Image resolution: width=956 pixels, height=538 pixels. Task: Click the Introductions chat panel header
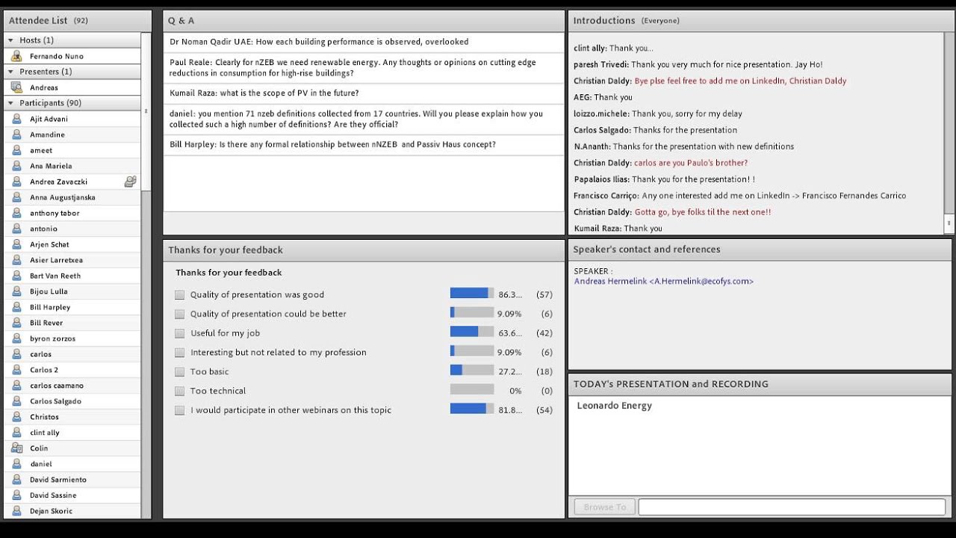click(x=760, y=21)
